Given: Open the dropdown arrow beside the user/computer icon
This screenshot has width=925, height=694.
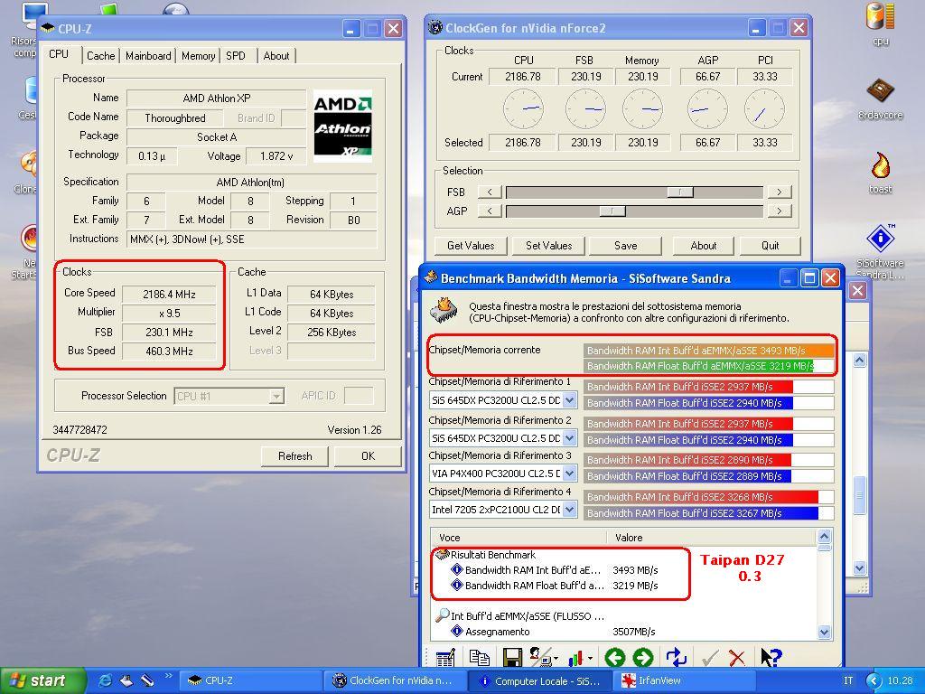Looking at the screenshot, I should [x=556, y=658].
